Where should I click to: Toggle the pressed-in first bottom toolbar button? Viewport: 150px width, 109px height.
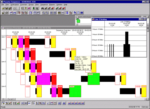click(3, 103)
